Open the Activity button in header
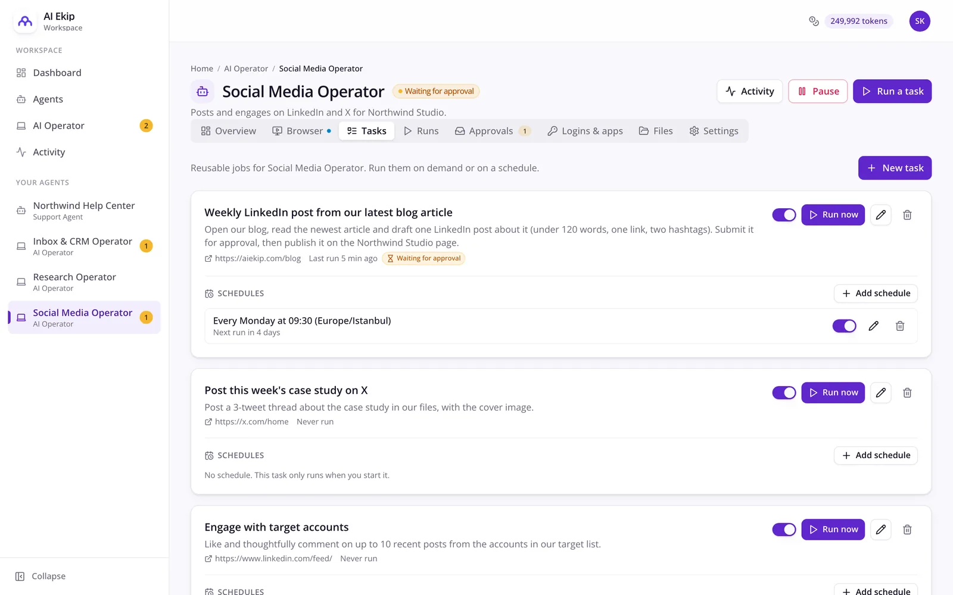 coord(750,92)
